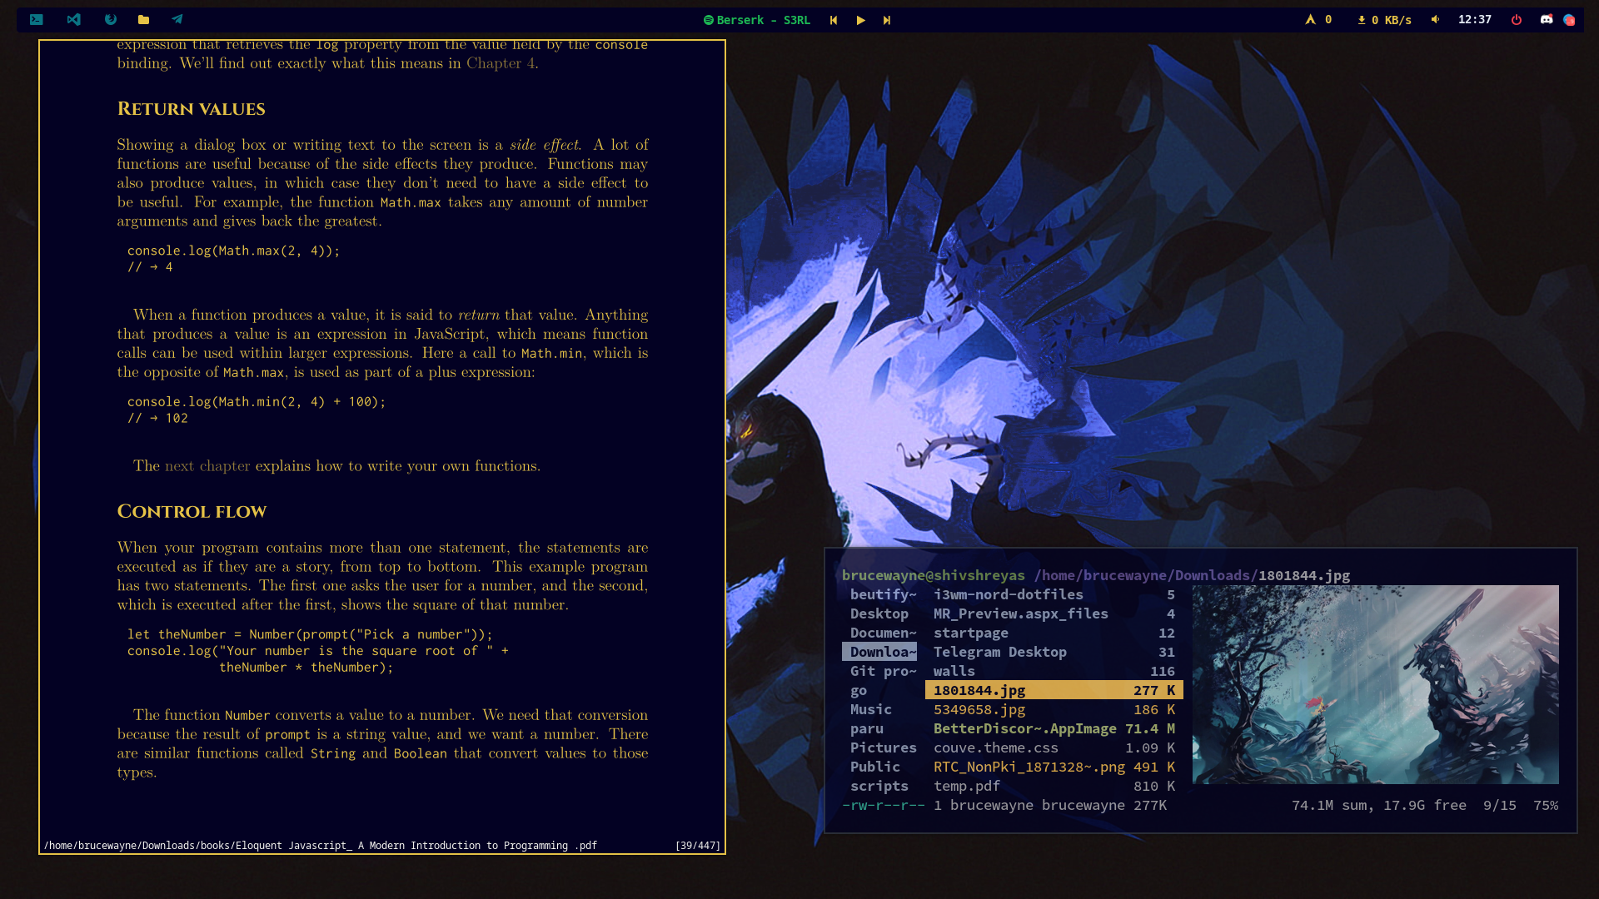Viewport: 1599px width, 899px height.
Task: Select temp.pdf in Downloads listing
Action: (967, 786)
